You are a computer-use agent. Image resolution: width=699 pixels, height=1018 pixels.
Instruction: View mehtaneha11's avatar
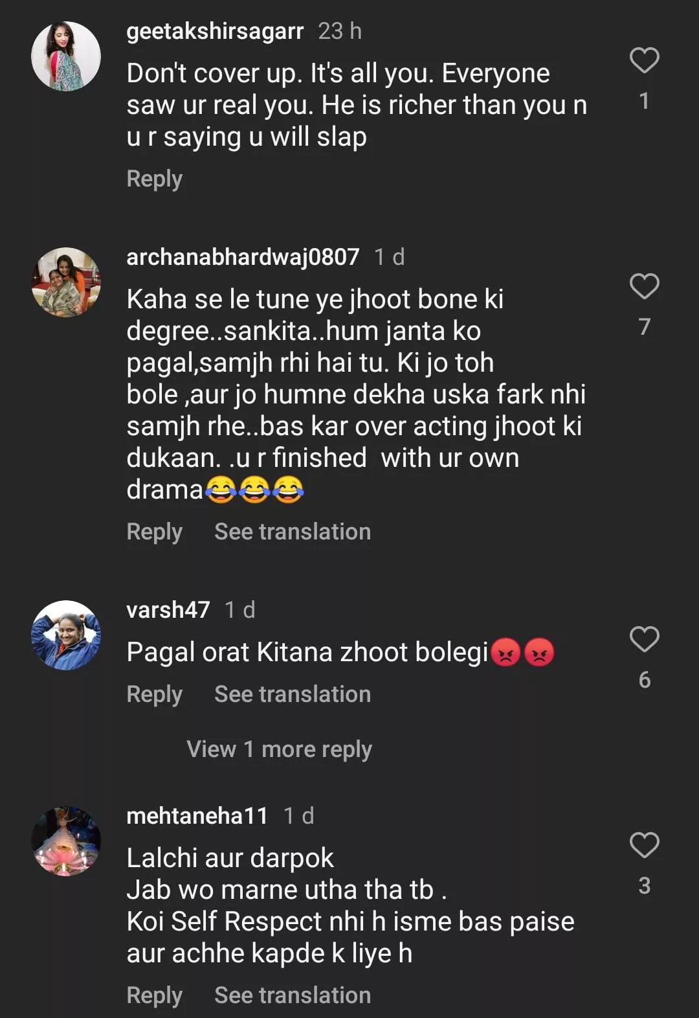tap(66, 841)
